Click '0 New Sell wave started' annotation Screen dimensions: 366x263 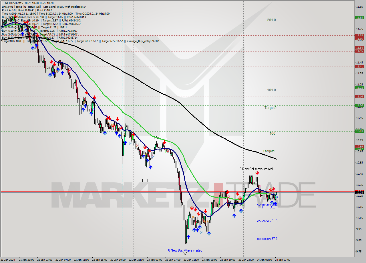(256, 169)
